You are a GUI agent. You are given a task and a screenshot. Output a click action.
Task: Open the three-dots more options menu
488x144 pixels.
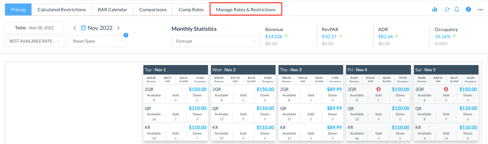tap(480, 10)
